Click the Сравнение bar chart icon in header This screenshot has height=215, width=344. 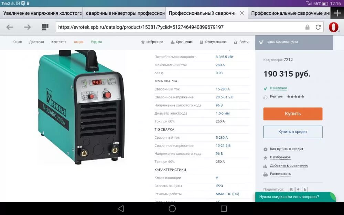pos(172,42)
